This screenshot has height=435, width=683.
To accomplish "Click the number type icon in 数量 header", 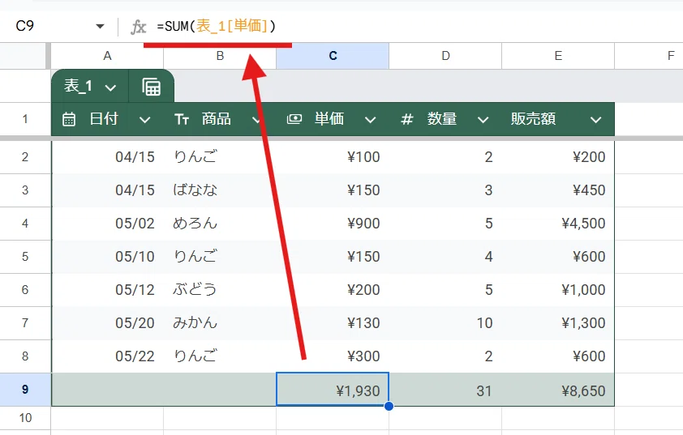I will click(x=407, y=119).
